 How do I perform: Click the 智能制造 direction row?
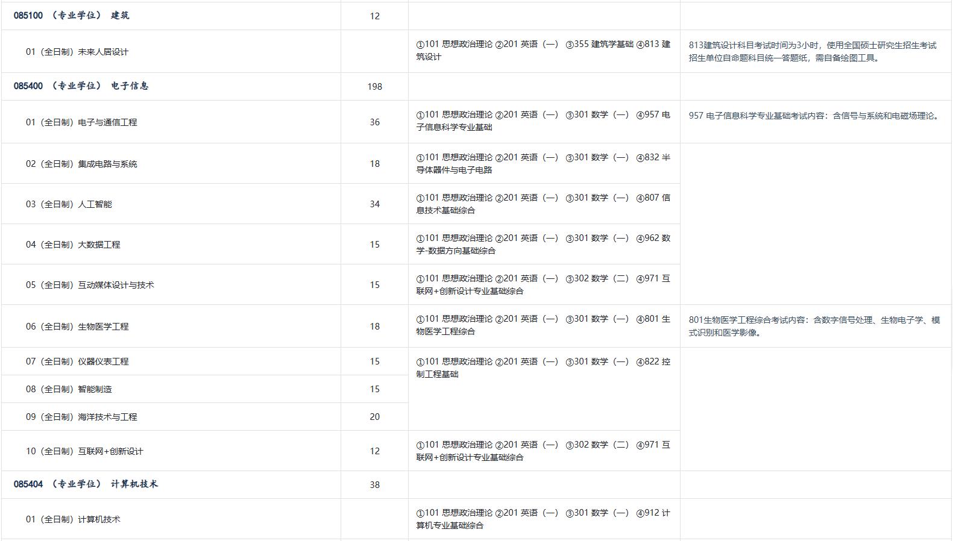pyautogui.click(x=69, y=389)
